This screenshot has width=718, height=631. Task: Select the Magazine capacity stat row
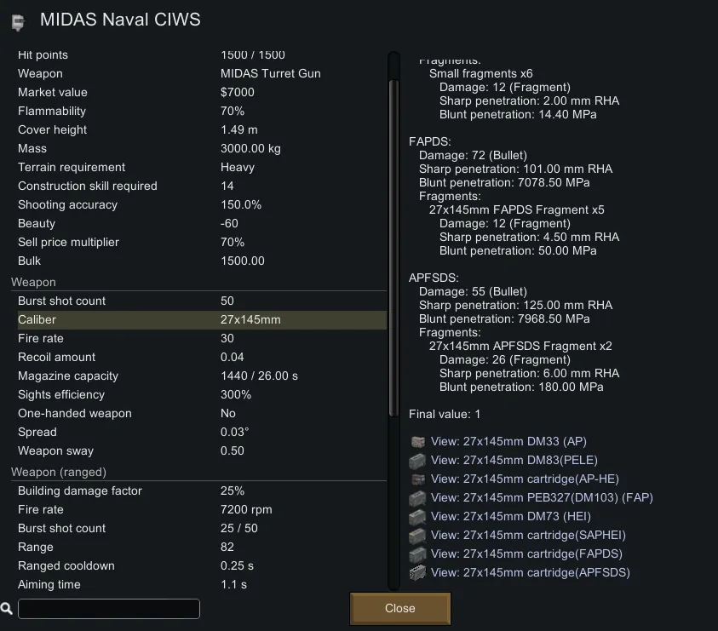[x=201, y=376]
